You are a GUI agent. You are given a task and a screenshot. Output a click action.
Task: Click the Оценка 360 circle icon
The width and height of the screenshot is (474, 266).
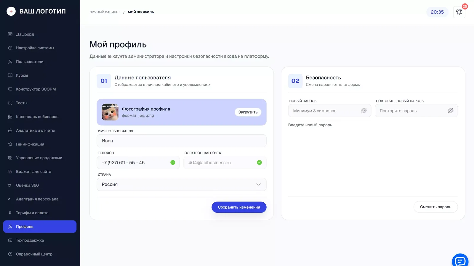[x=9, y=186]
